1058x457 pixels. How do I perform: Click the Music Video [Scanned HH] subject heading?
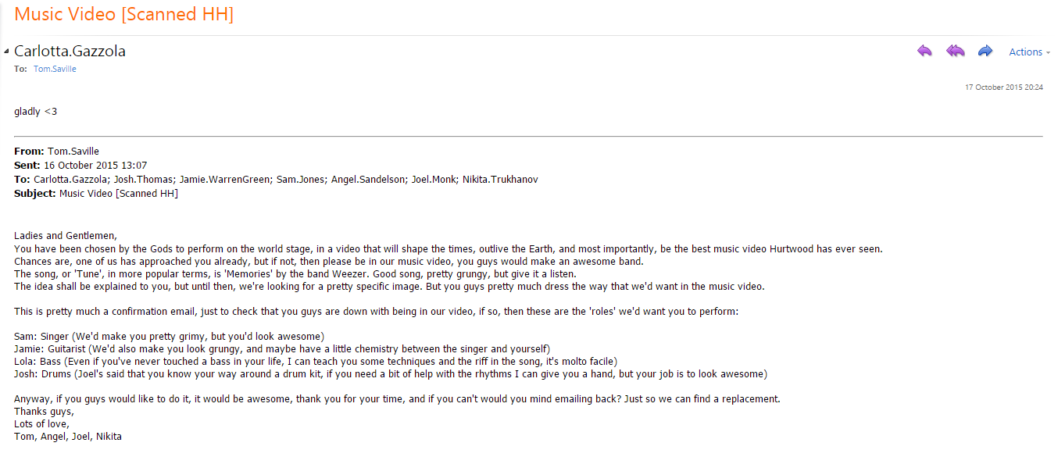[x=123, y=14]
